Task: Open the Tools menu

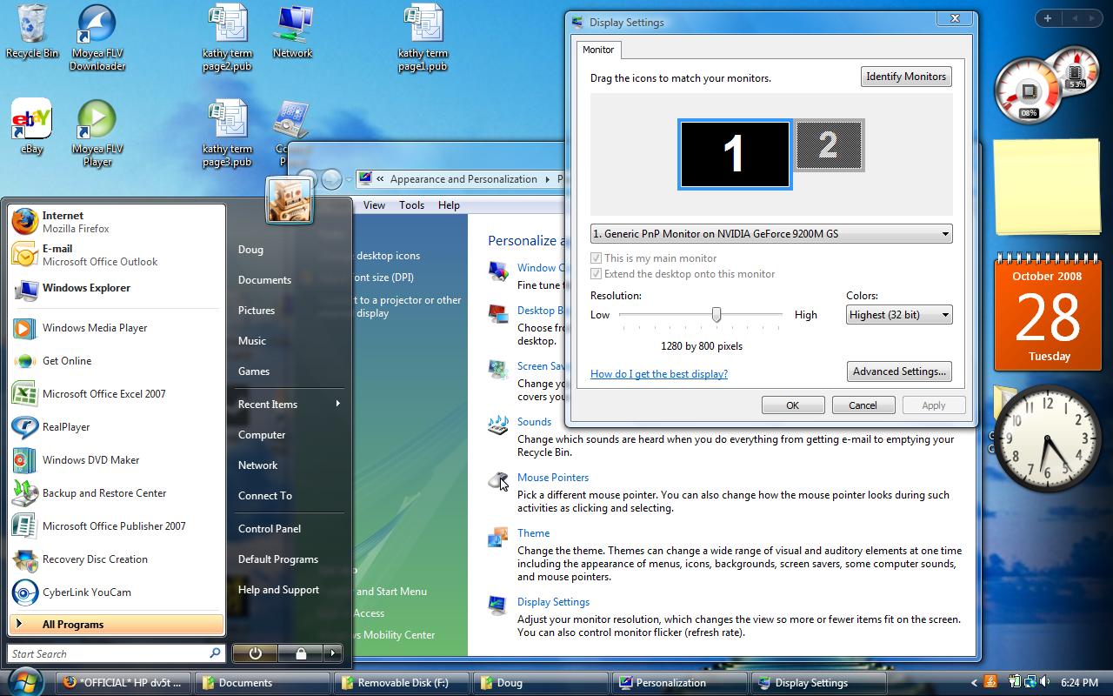Action: point(411,205)
